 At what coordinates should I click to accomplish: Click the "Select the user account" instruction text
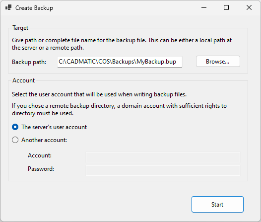pyautogui.click(x=99, y=94)
